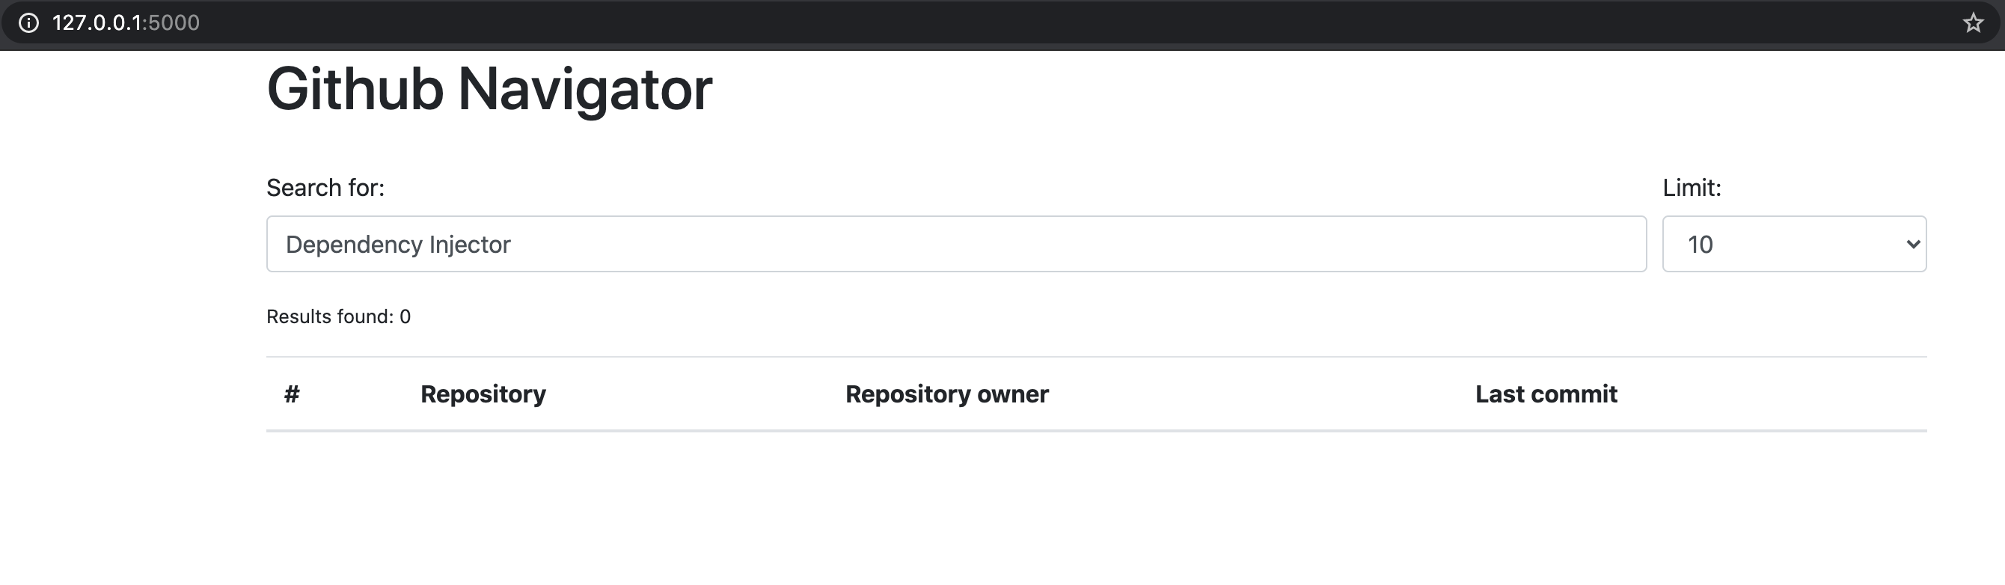The height and width of the screenshot is (585, 2005).
Task: Open the Limit dropdown showing 10
Action: pyautogui.click(x=1793, y=245)
